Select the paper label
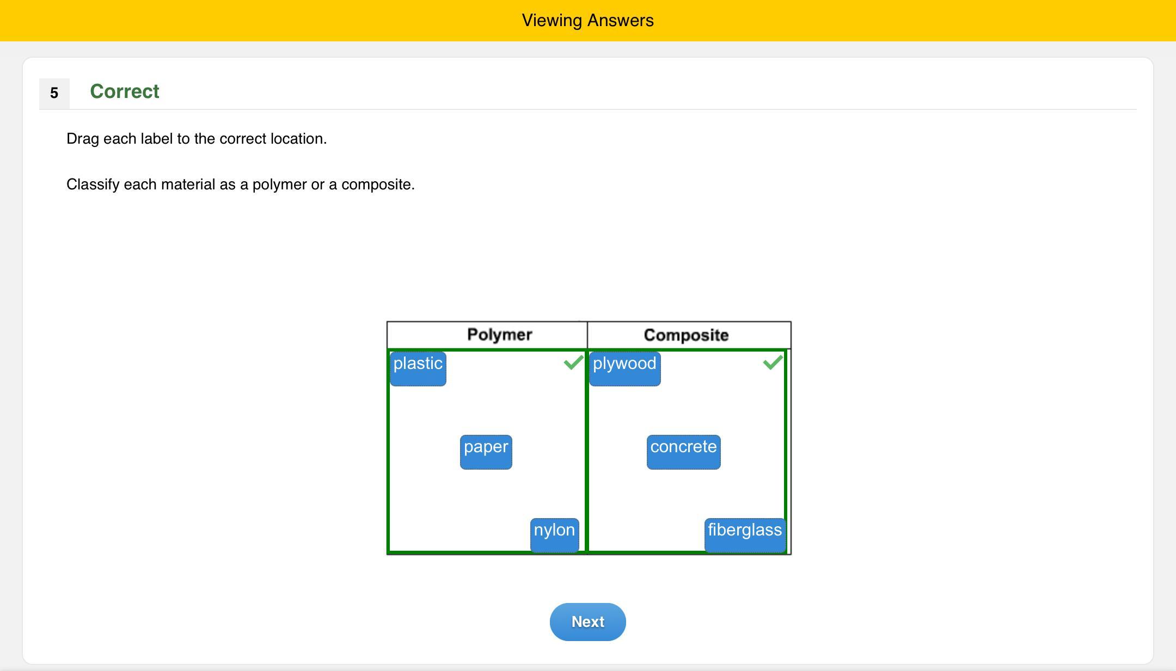The width and height of the screenshot is (1176, 671). coord(486,452)
